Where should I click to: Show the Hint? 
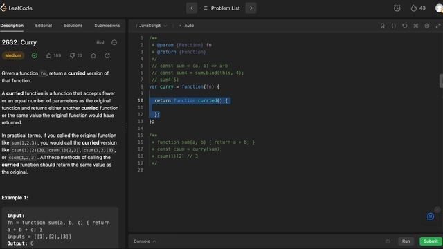pyautogui.click(x=100, y=43)
